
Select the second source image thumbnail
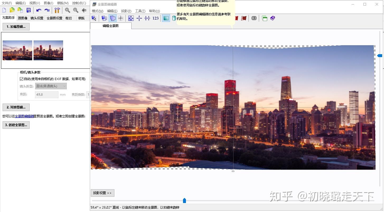pos(48,50)
